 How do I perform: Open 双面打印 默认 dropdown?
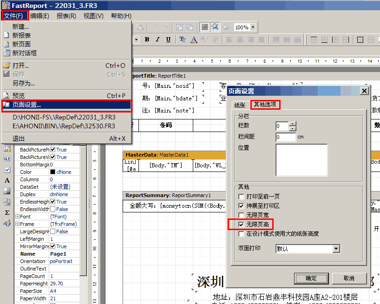click(336, 249)
